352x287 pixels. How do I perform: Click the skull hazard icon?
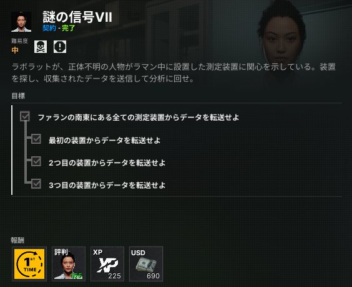coord(41,47)
